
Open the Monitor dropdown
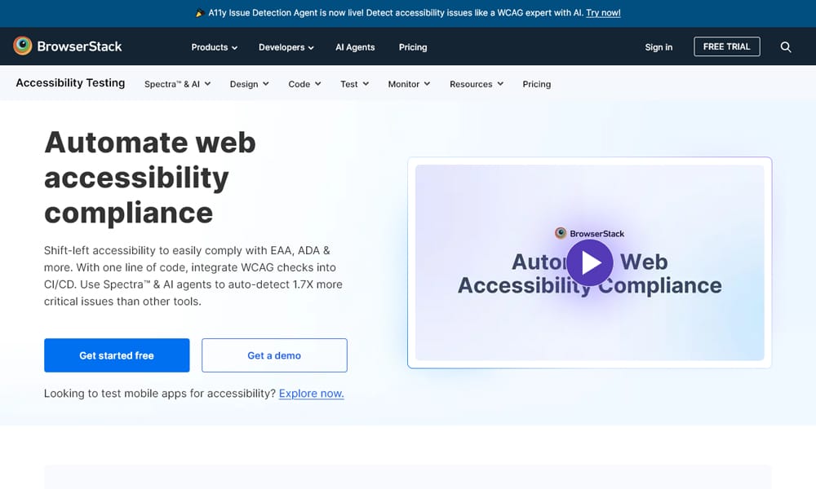[x=408, y=84]
